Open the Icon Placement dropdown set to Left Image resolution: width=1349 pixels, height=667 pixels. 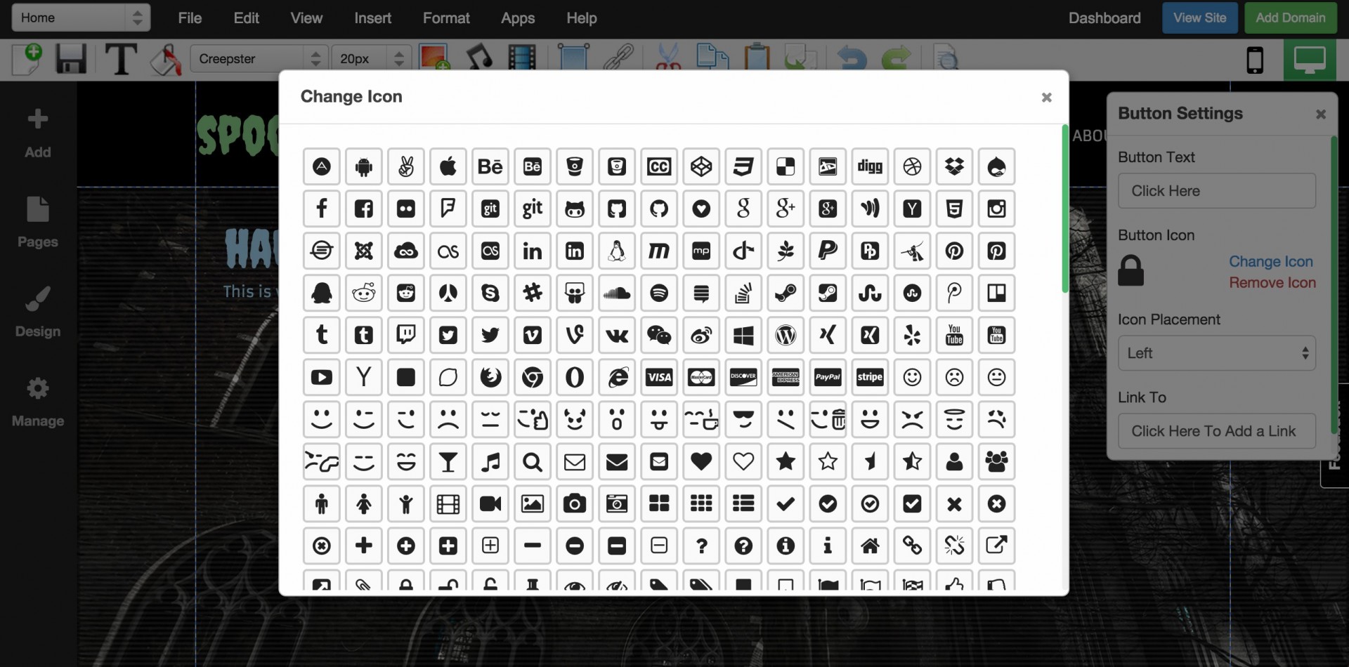pos(1216,353)
